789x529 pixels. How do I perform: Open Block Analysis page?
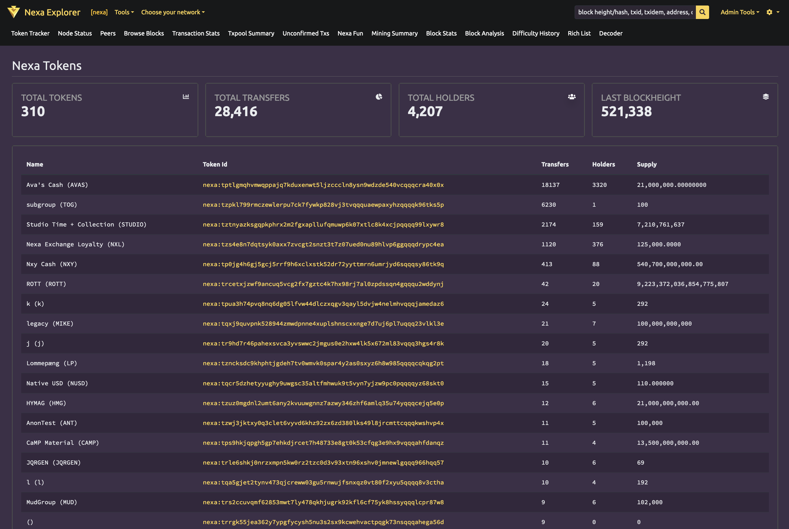click(485, 33)
